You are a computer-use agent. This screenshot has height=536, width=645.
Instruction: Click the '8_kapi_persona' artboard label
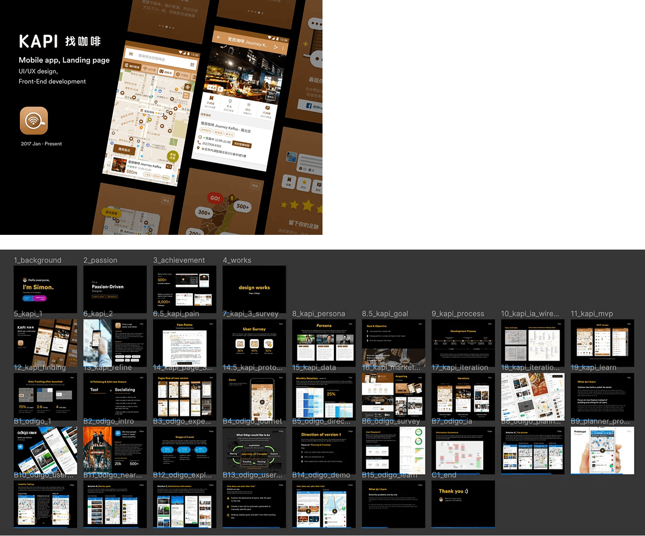(318, 314)
